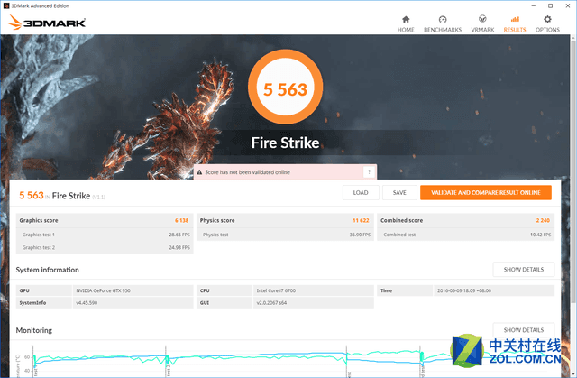Click the SAVE button
This screenshot has height=378, width=577.
(x=399, y=192)
